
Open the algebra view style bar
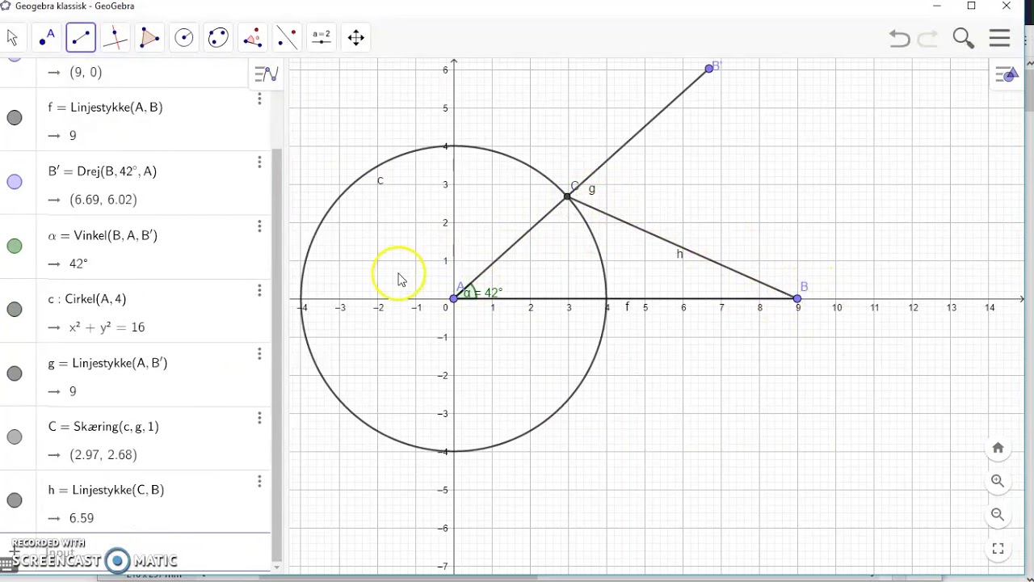[266, 74]
